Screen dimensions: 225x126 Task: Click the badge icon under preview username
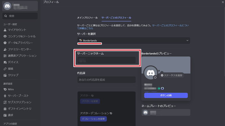point(162,88)
